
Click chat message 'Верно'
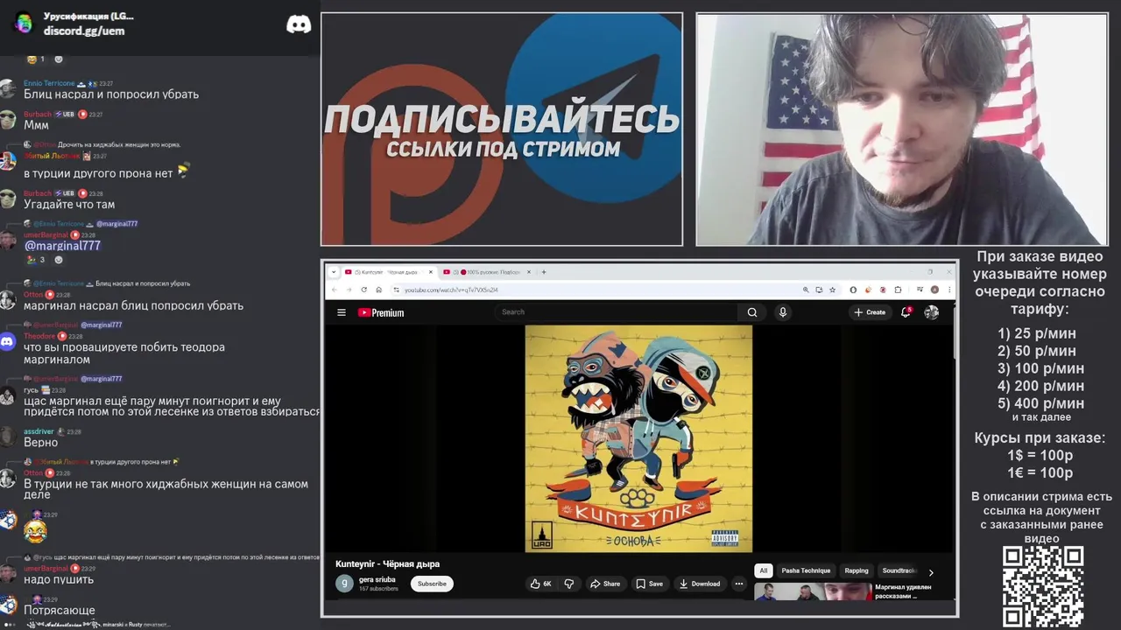pos(41,443)
